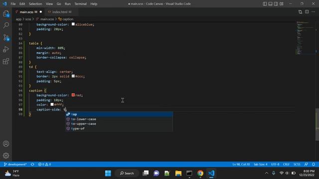Click Ln 98, Col 20 cursor position
Viewport: 319px width, 179px height.
(241, 164)
